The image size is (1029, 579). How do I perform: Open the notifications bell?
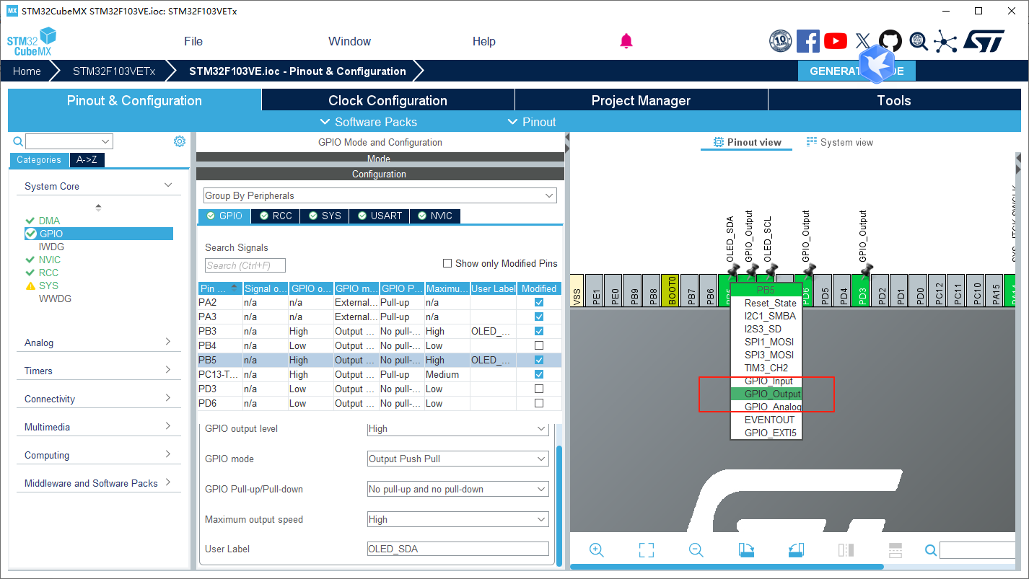(x=626, y=41)
